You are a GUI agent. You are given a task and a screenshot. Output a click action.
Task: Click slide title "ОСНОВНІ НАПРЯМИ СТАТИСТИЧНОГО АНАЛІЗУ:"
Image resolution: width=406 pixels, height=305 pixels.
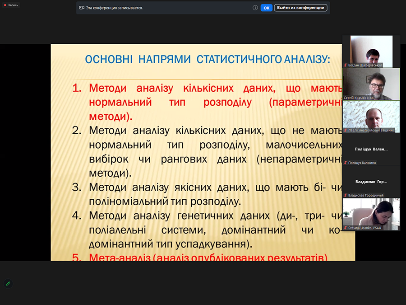click(x=208, y=59)
